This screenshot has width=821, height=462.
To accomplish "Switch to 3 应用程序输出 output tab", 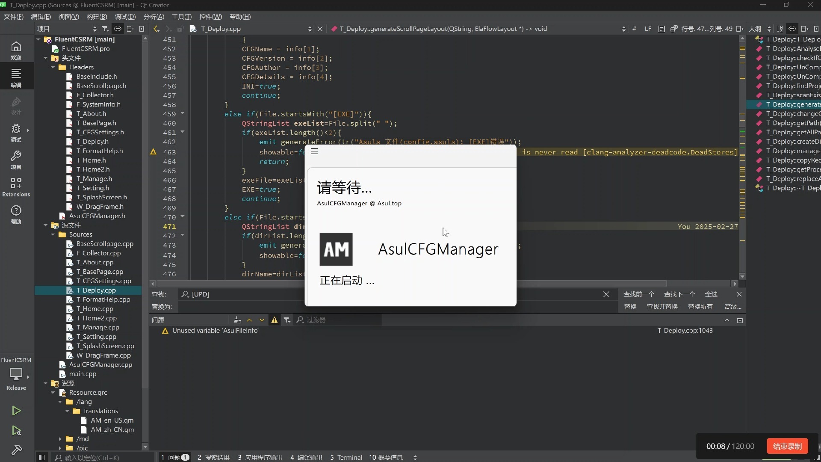I will coord(260,457).
